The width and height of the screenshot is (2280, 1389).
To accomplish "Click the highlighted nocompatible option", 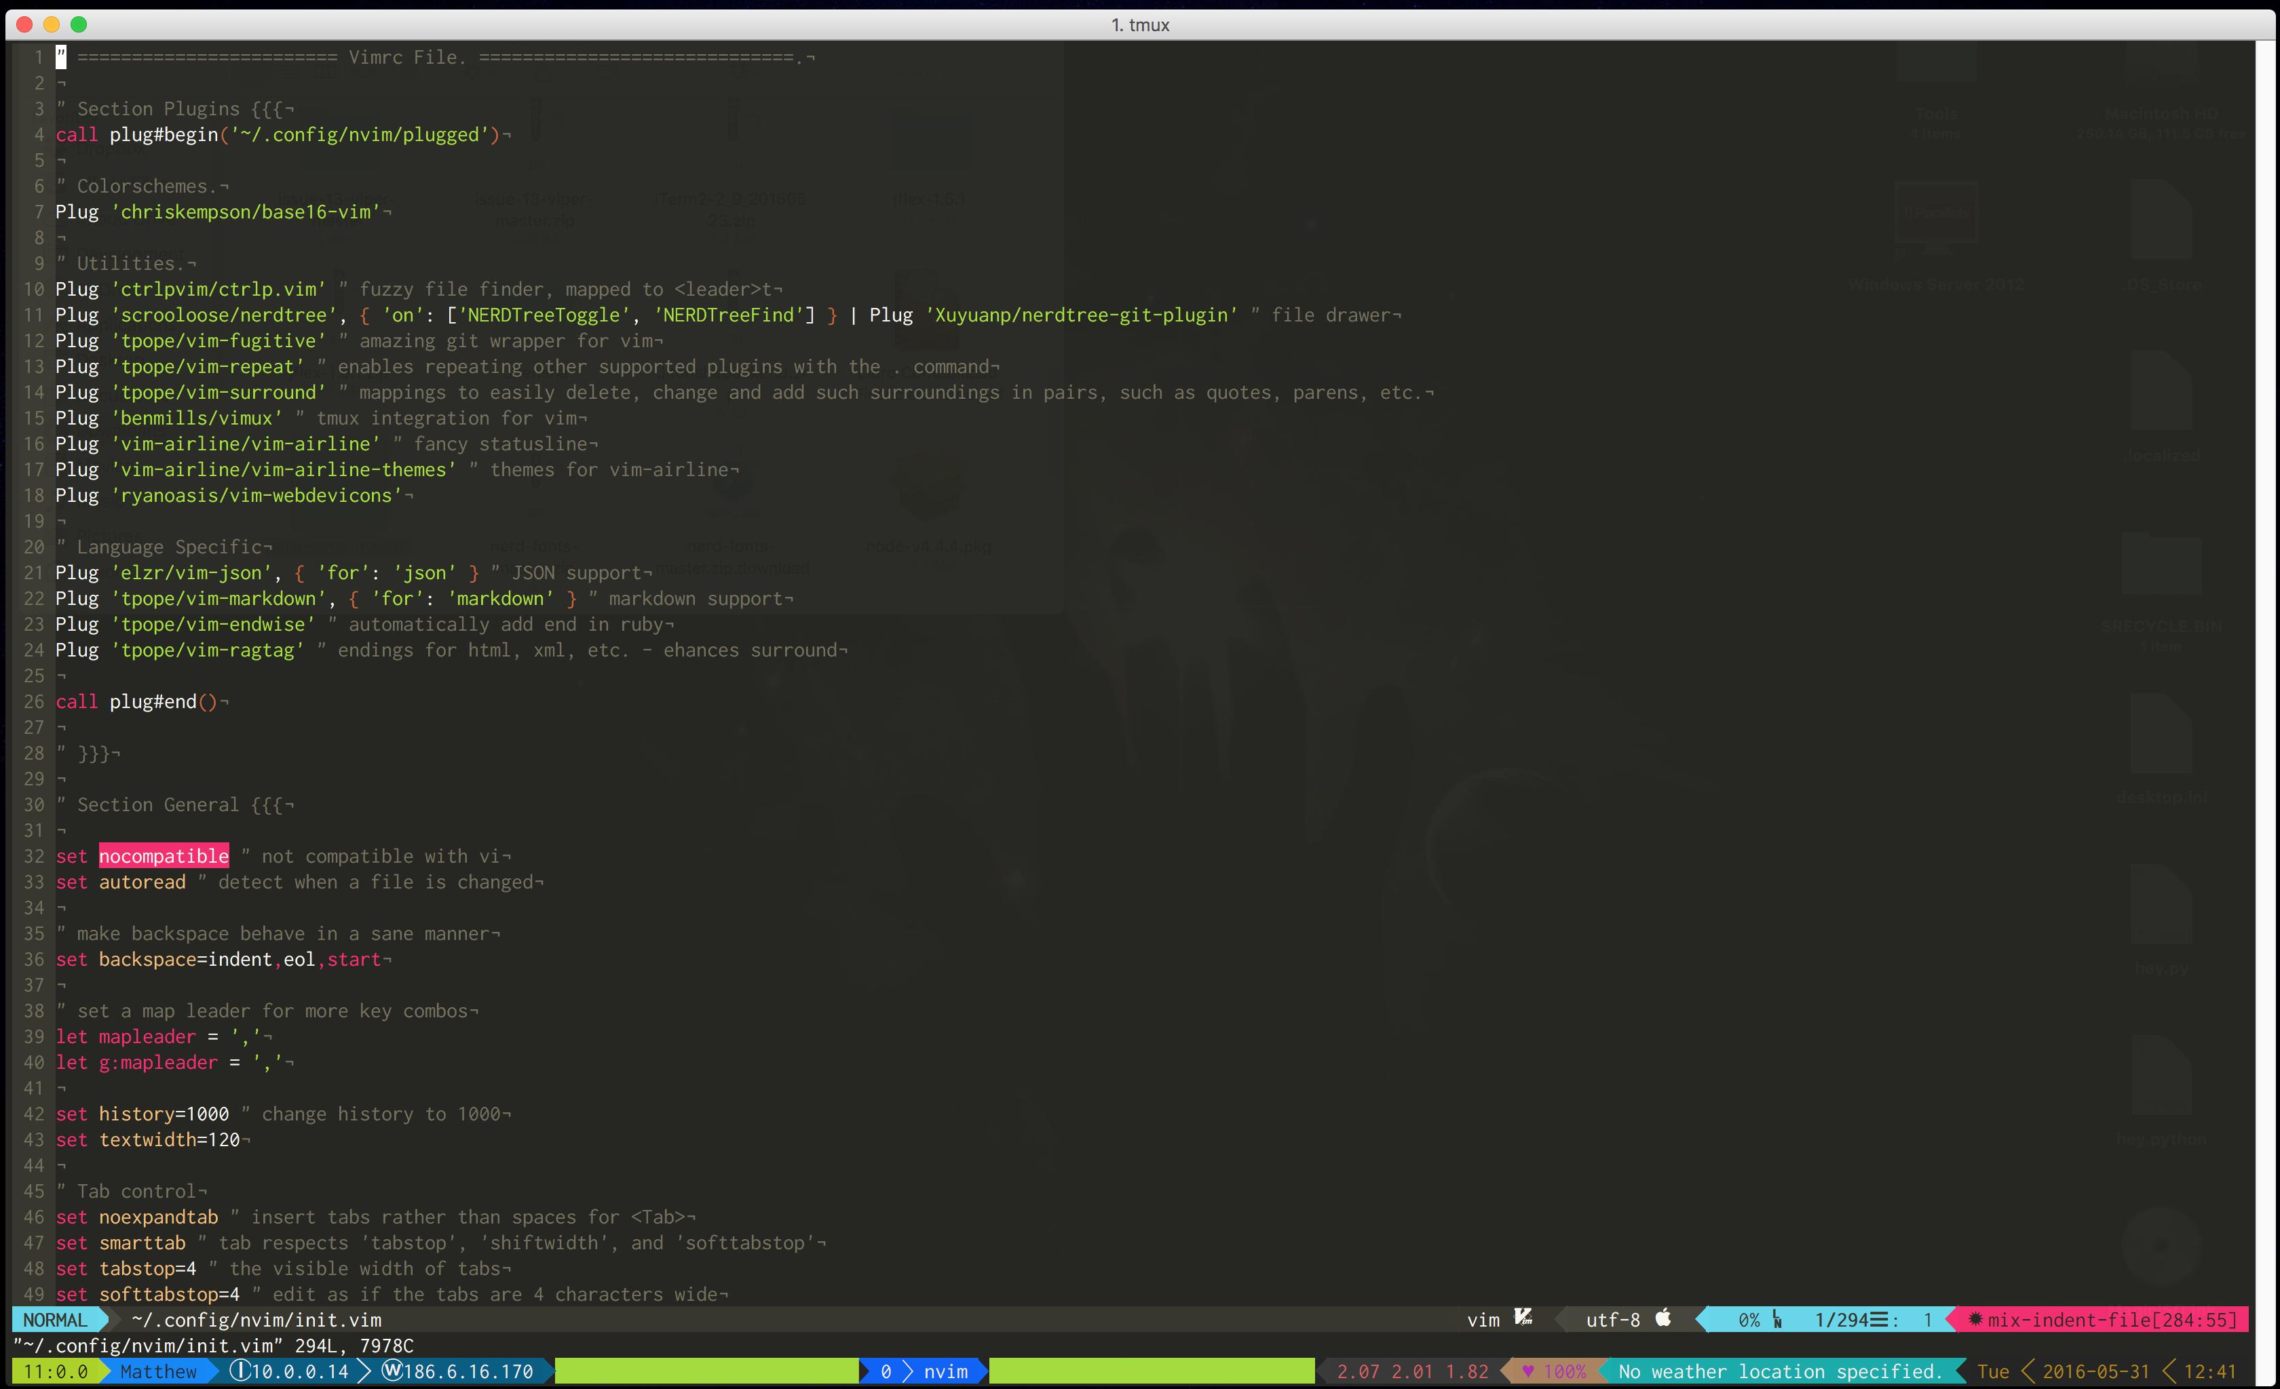I will tap(164, 857).
